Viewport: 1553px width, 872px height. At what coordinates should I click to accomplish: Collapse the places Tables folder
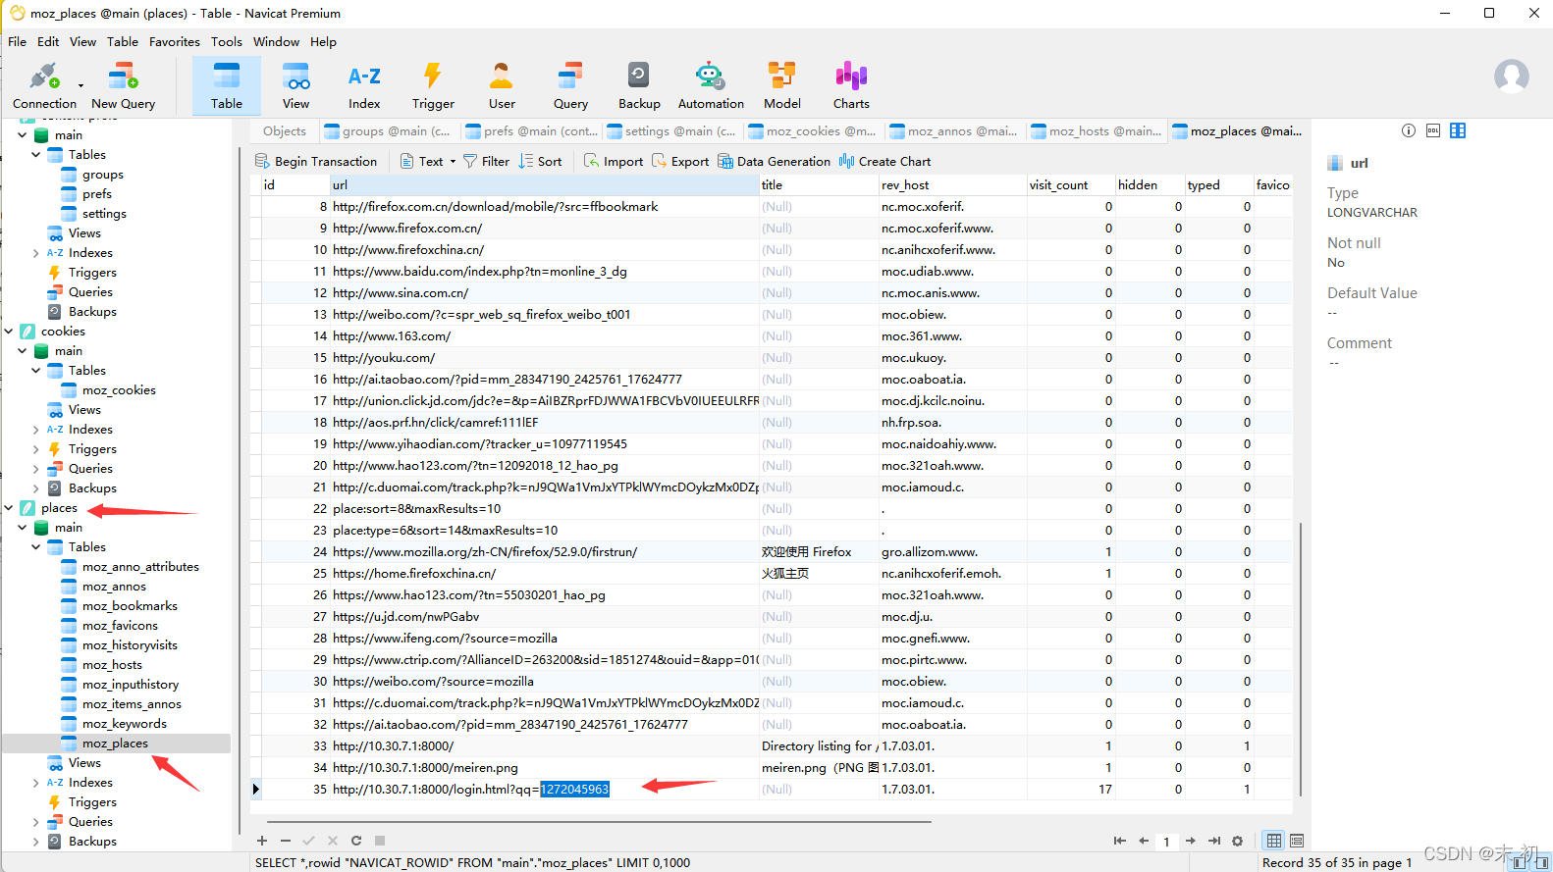[36, 546]
